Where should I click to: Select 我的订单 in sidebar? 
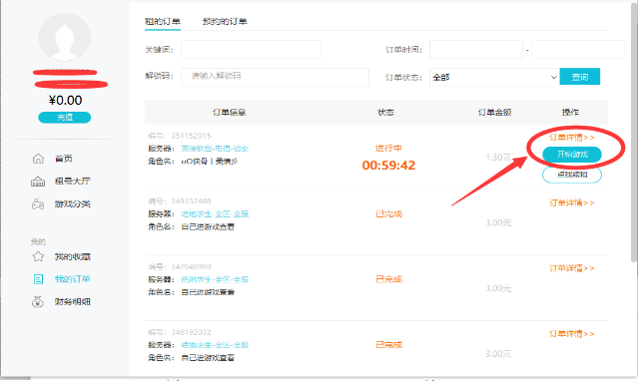(73, 279)
